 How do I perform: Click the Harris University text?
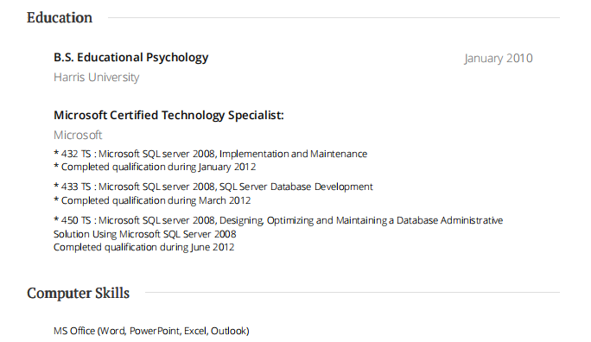(97, 77)
